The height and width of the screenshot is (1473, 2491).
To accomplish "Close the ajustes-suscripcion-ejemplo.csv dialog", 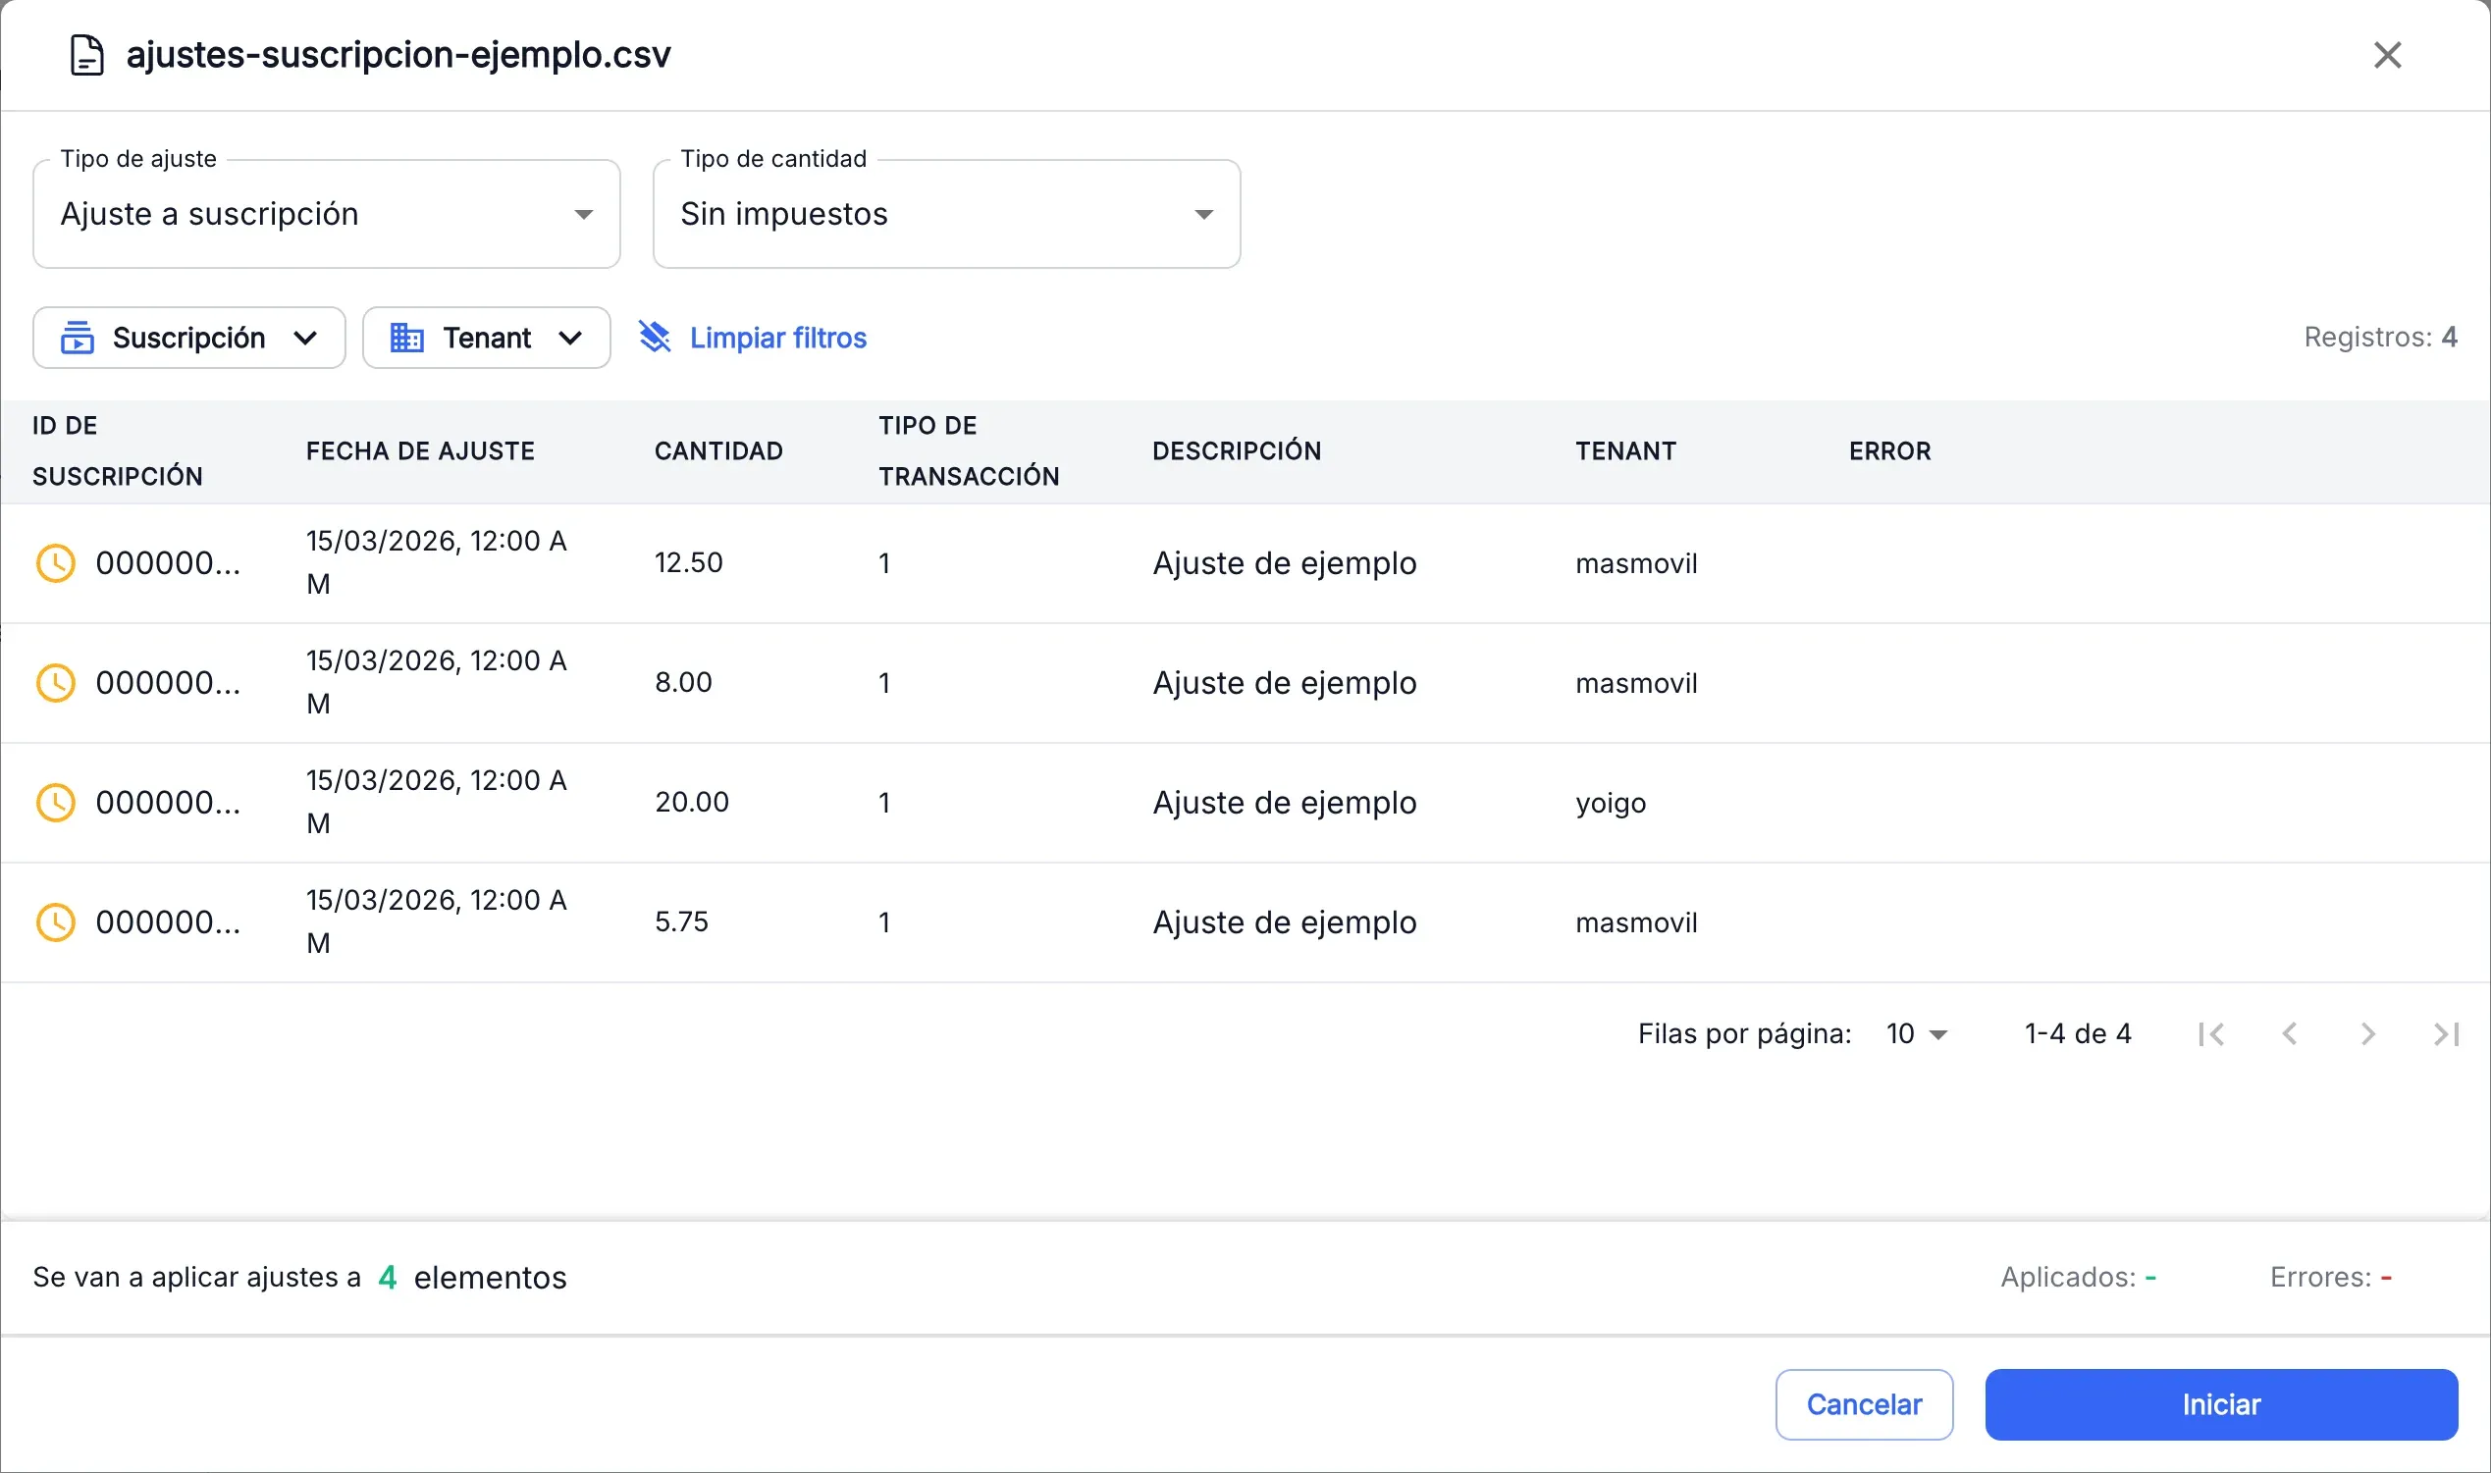I will [2387, 55].
